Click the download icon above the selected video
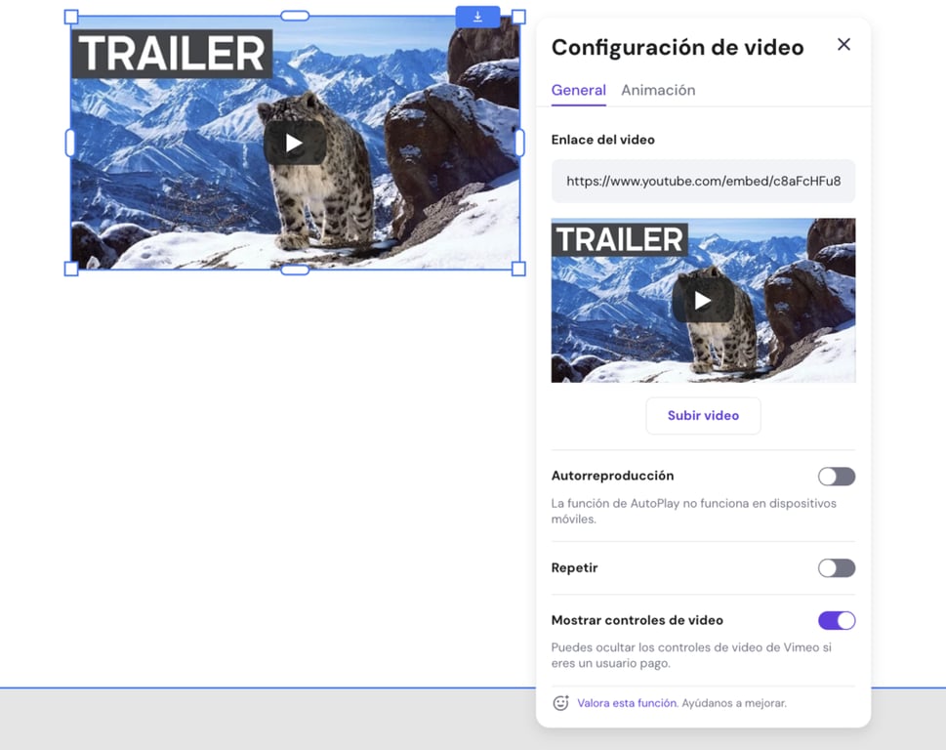The width and height of the screenshot is (946, 750). [x=477, y=17]
